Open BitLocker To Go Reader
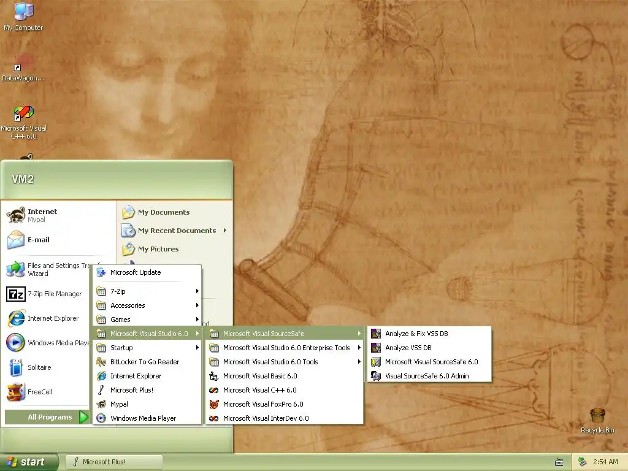 point(147,362)
